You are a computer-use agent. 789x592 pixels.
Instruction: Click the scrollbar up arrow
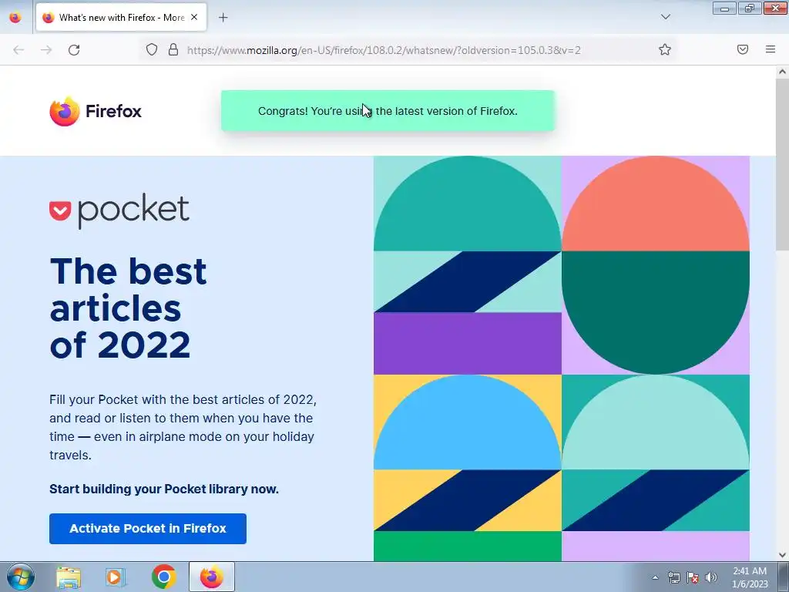tap(782, 72)
